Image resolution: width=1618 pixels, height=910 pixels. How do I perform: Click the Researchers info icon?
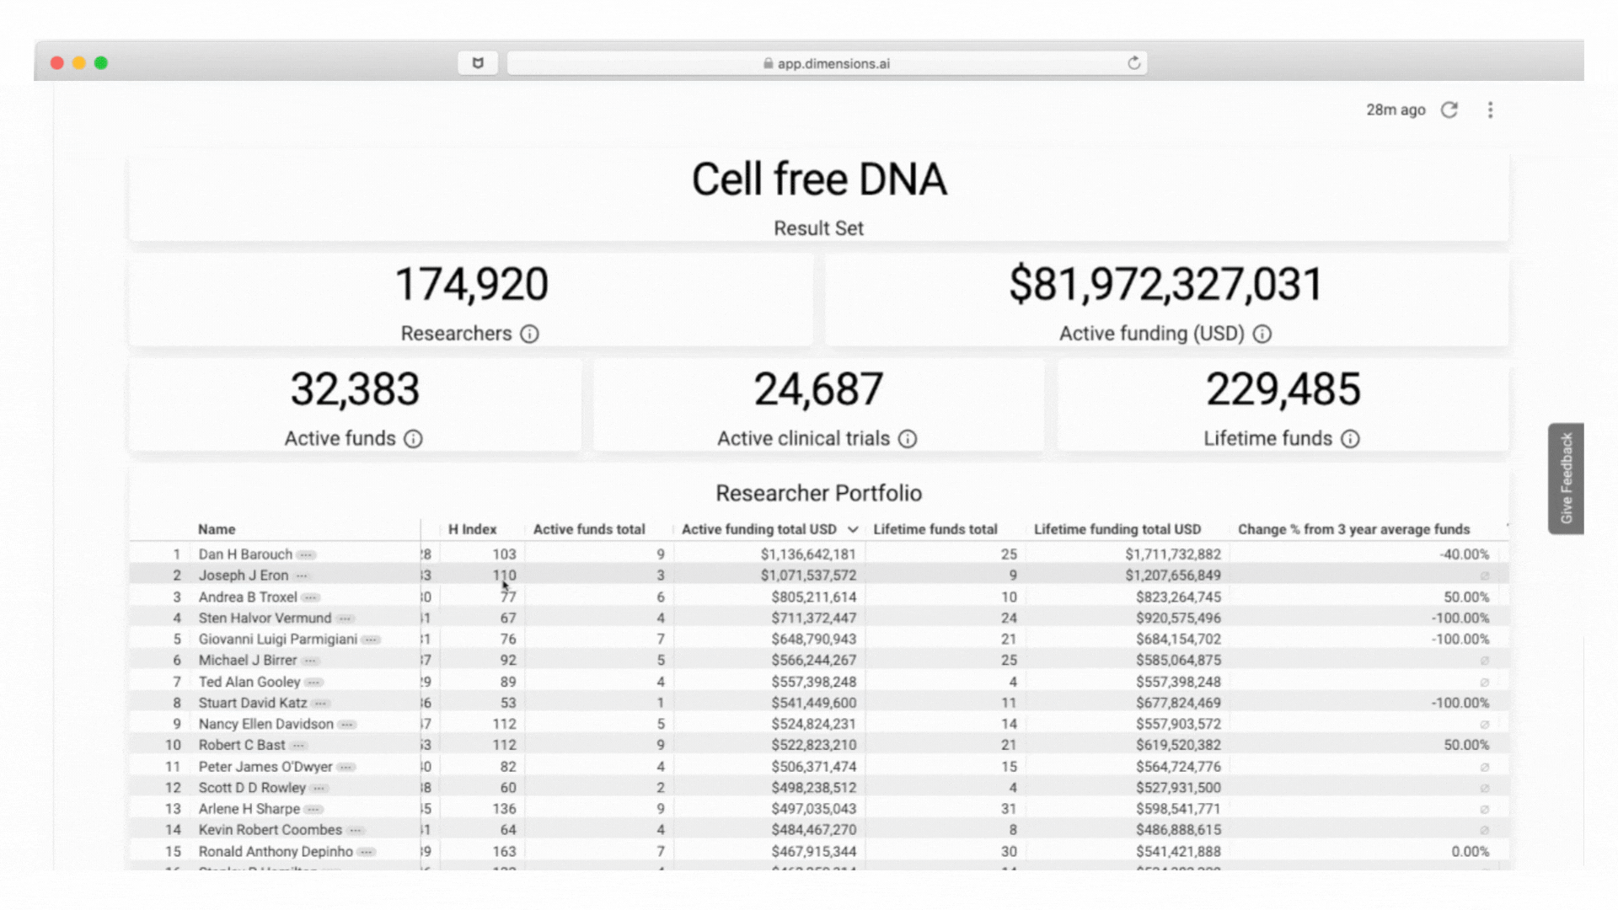529,334
